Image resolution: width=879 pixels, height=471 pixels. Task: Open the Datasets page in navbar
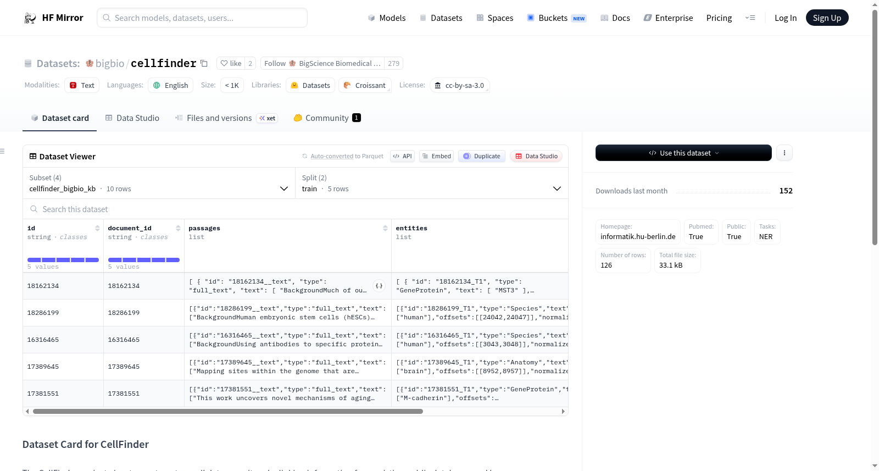[x=441, y=18]
